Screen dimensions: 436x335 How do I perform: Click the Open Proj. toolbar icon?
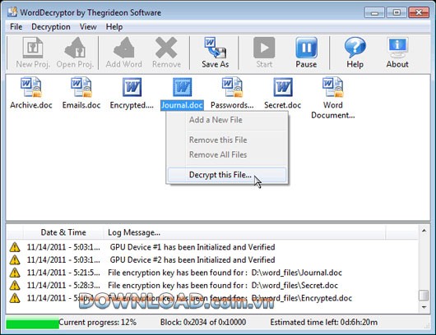[x=75, y=48]
